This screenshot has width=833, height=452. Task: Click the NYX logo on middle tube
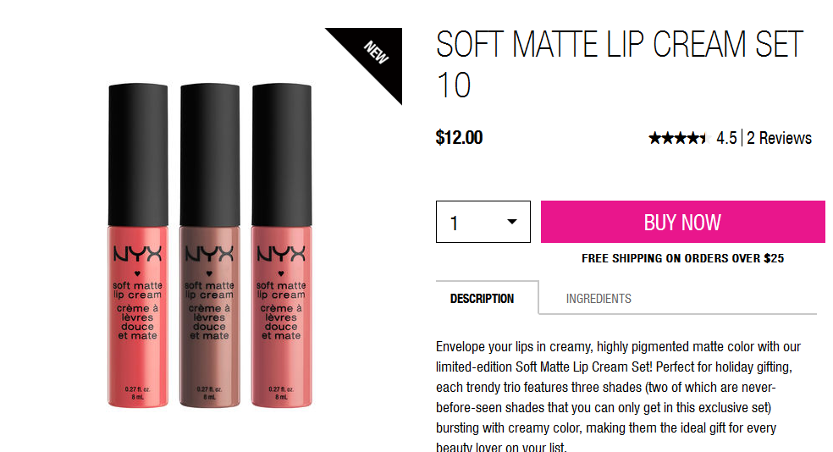(209, 254)
